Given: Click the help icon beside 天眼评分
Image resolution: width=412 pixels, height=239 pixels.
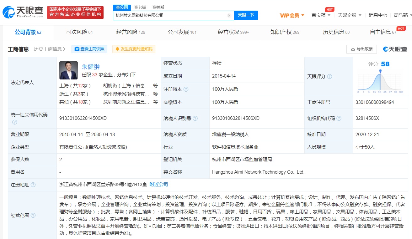Looking at the screenshot, I should click(x=329, y=77).
